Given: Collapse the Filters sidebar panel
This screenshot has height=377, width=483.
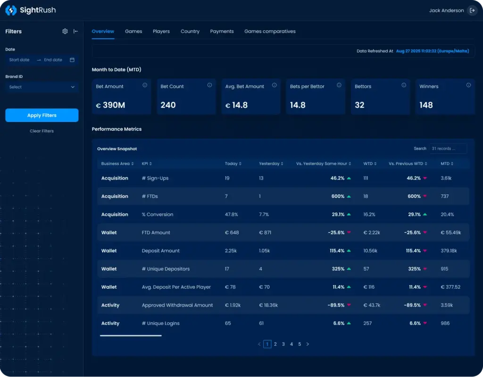Looking at the screenshot, I should coord(75,31).
